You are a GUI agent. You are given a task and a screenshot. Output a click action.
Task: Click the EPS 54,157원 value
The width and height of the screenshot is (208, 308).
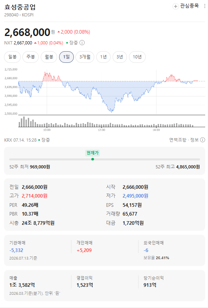132,205
